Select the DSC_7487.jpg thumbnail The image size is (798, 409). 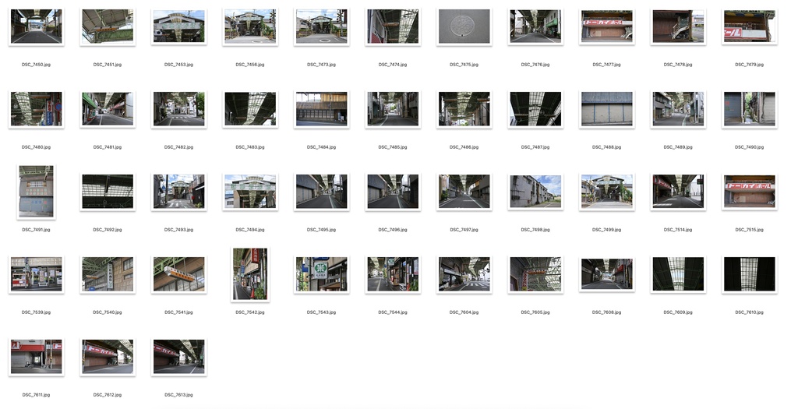point(535,109)
